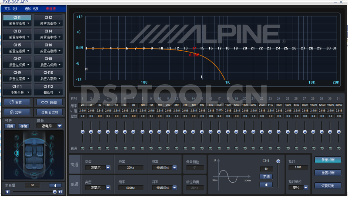Click the band 16 (630Hz) gain slider
Image resolution: width=348 pixels, height=197 pixels.
(211, 132)
